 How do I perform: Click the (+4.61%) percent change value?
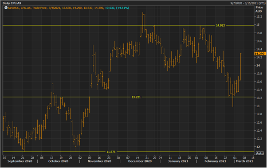[x=122, y=8]
